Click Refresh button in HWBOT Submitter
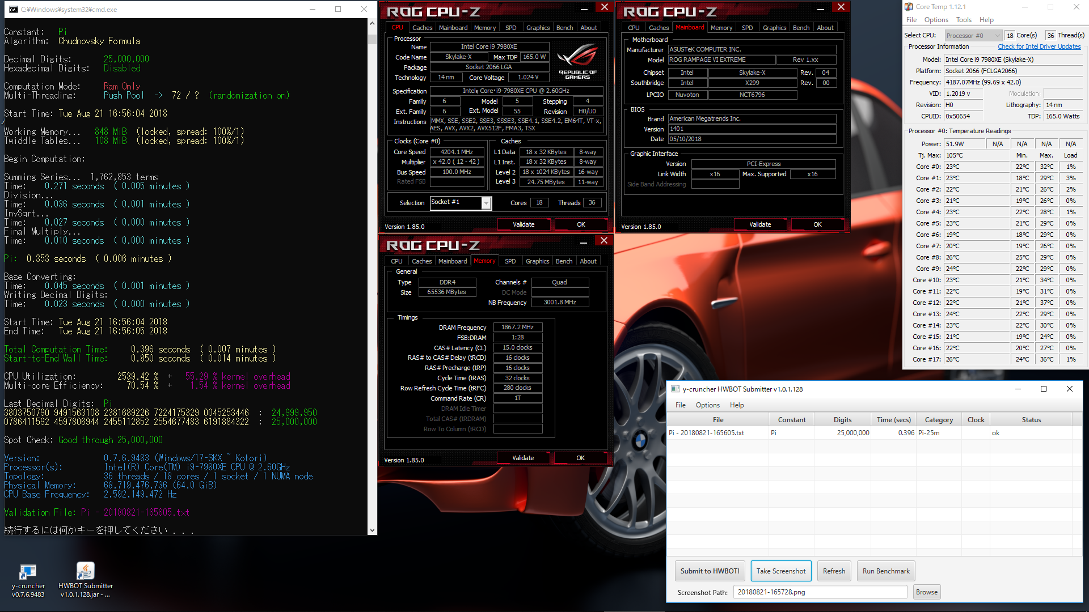This screenshot has width=1089, height=612. pos(834,571)
